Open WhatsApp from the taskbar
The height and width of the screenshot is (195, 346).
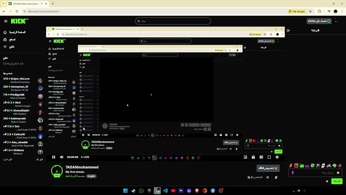pos(141,191)
